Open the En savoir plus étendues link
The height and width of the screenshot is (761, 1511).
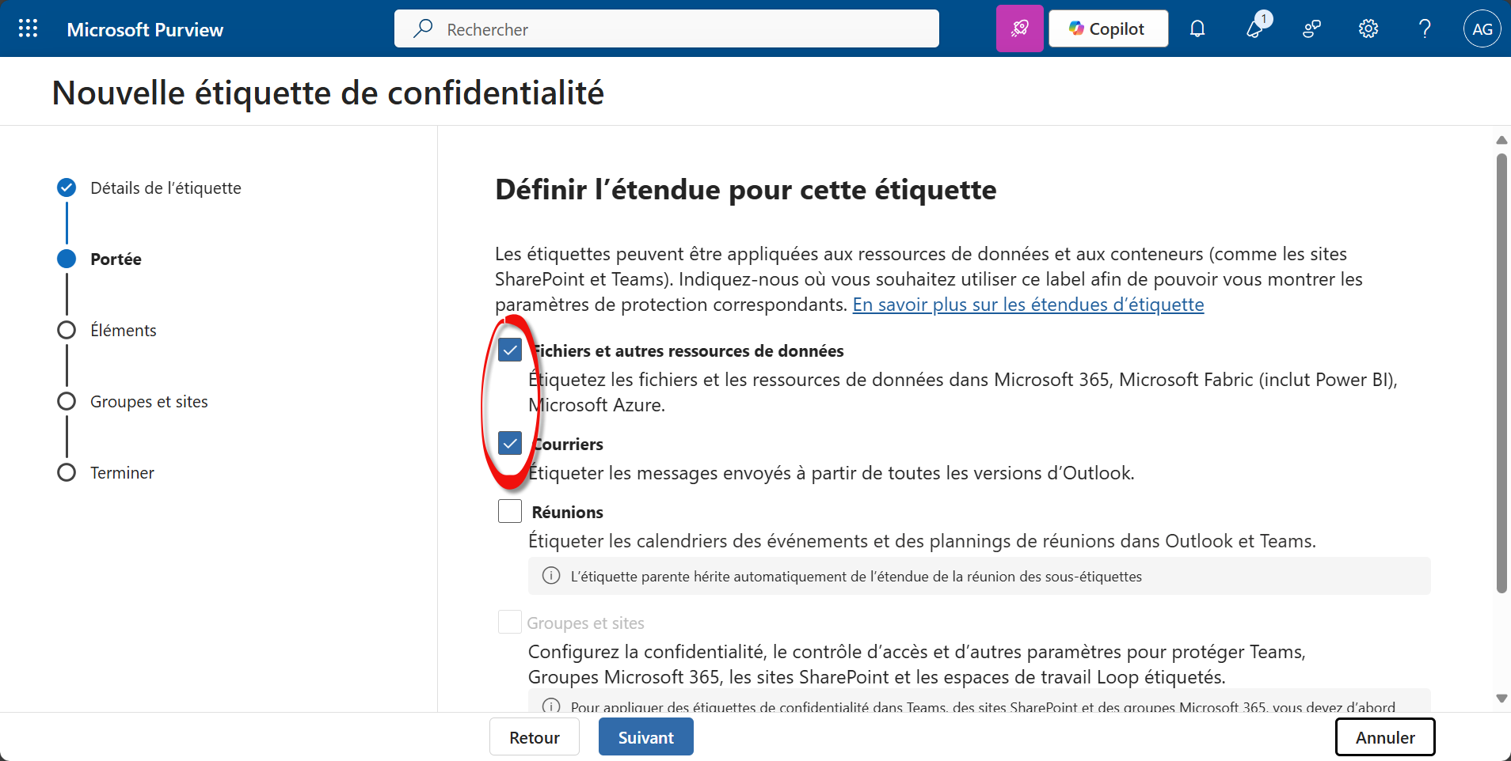(1028, 305)
